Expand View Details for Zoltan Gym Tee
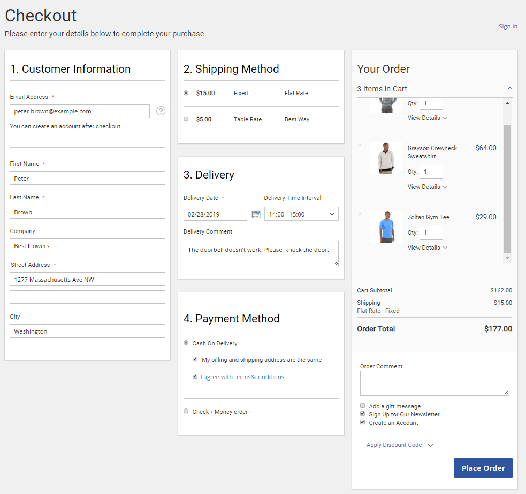The image size is (526, 494). point(427,248)
